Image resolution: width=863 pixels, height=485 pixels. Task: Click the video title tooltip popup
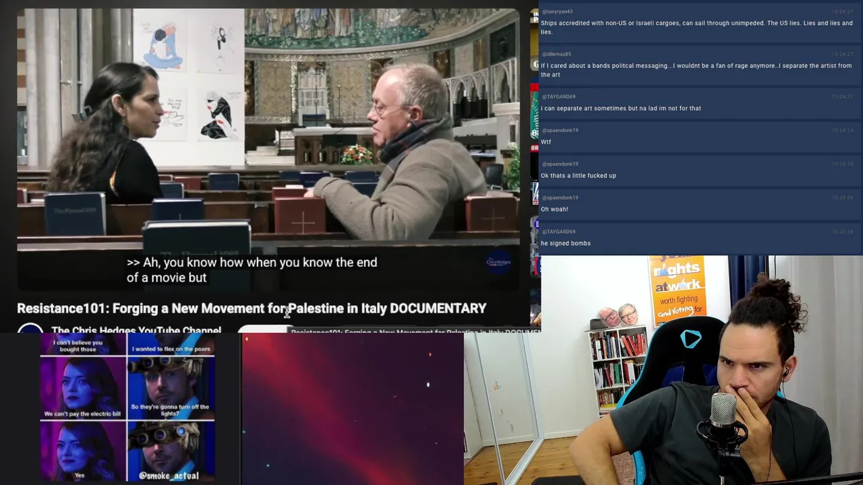415,331
